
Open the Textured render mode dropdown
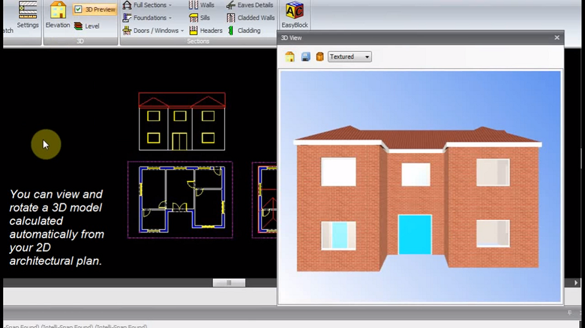[350, 57]
